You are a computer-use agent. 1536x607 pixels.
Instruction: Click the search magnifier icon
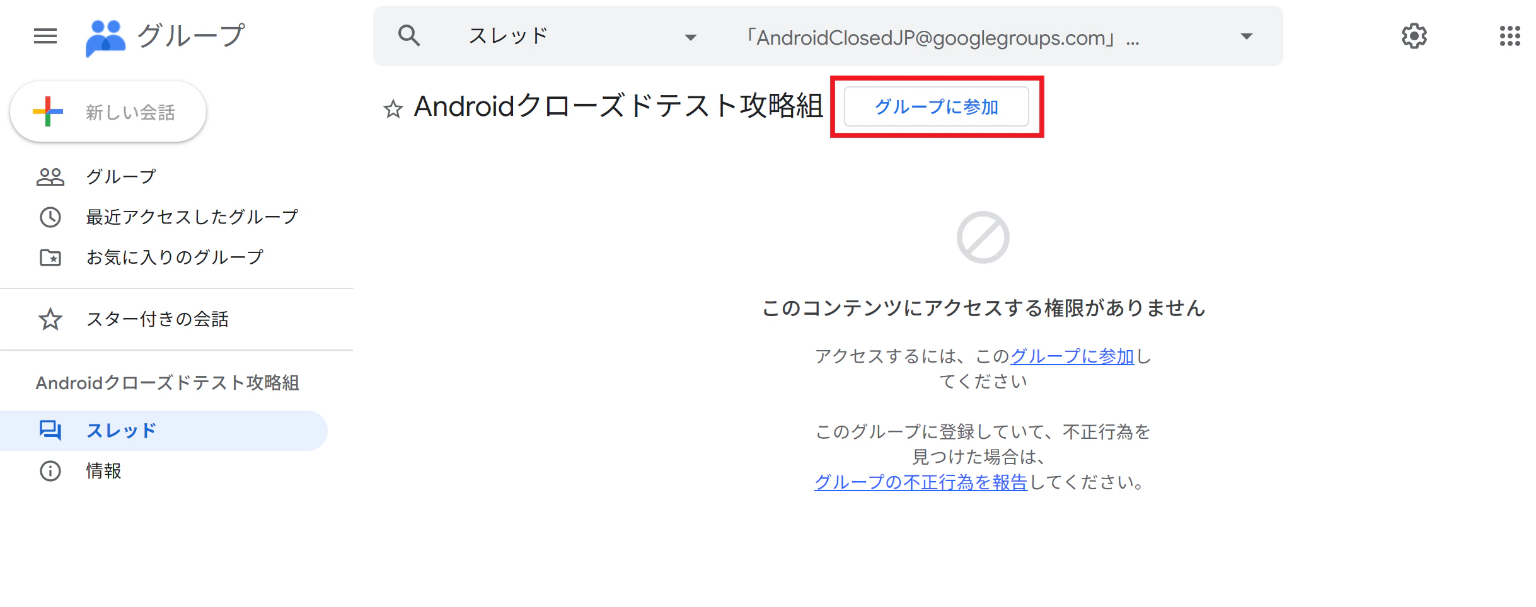[409, 36]
